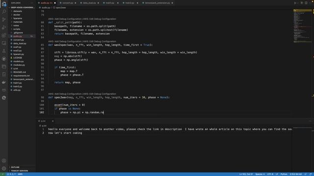Expand the hparams folder

(x=22, y=19)
